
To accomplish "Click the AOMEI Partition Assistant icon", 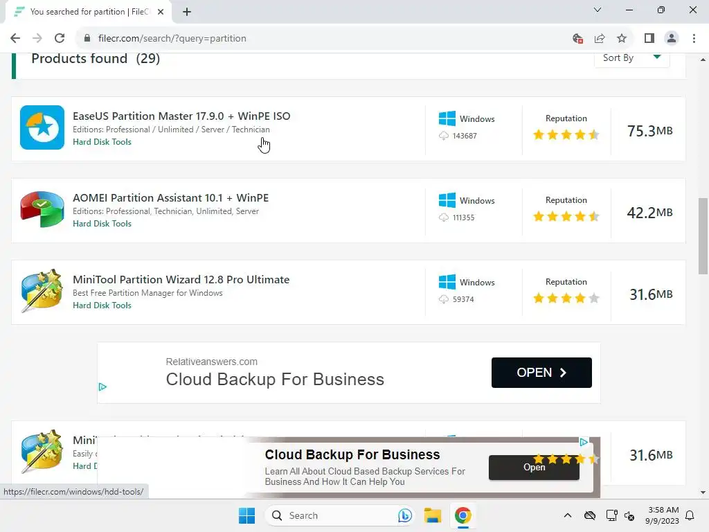I will coord(42,209).
